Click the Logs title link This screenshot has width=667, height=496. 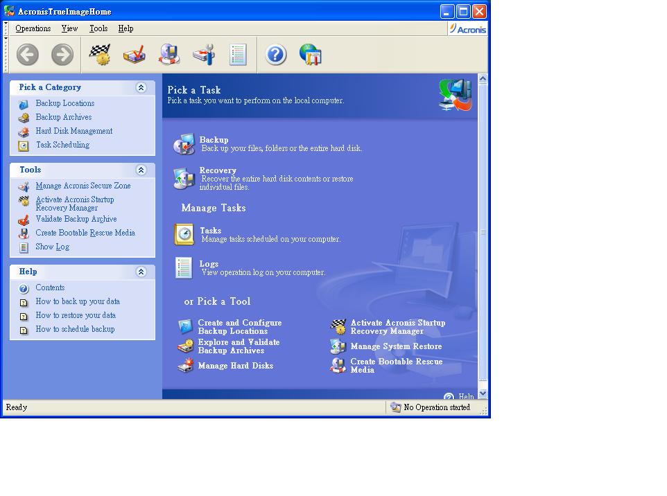click(209, 263)
